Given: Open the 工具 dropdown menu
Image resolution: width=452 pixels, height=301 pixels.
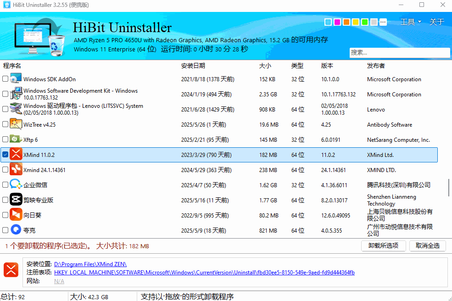Looking at the screenshot, I should [411, 22].
